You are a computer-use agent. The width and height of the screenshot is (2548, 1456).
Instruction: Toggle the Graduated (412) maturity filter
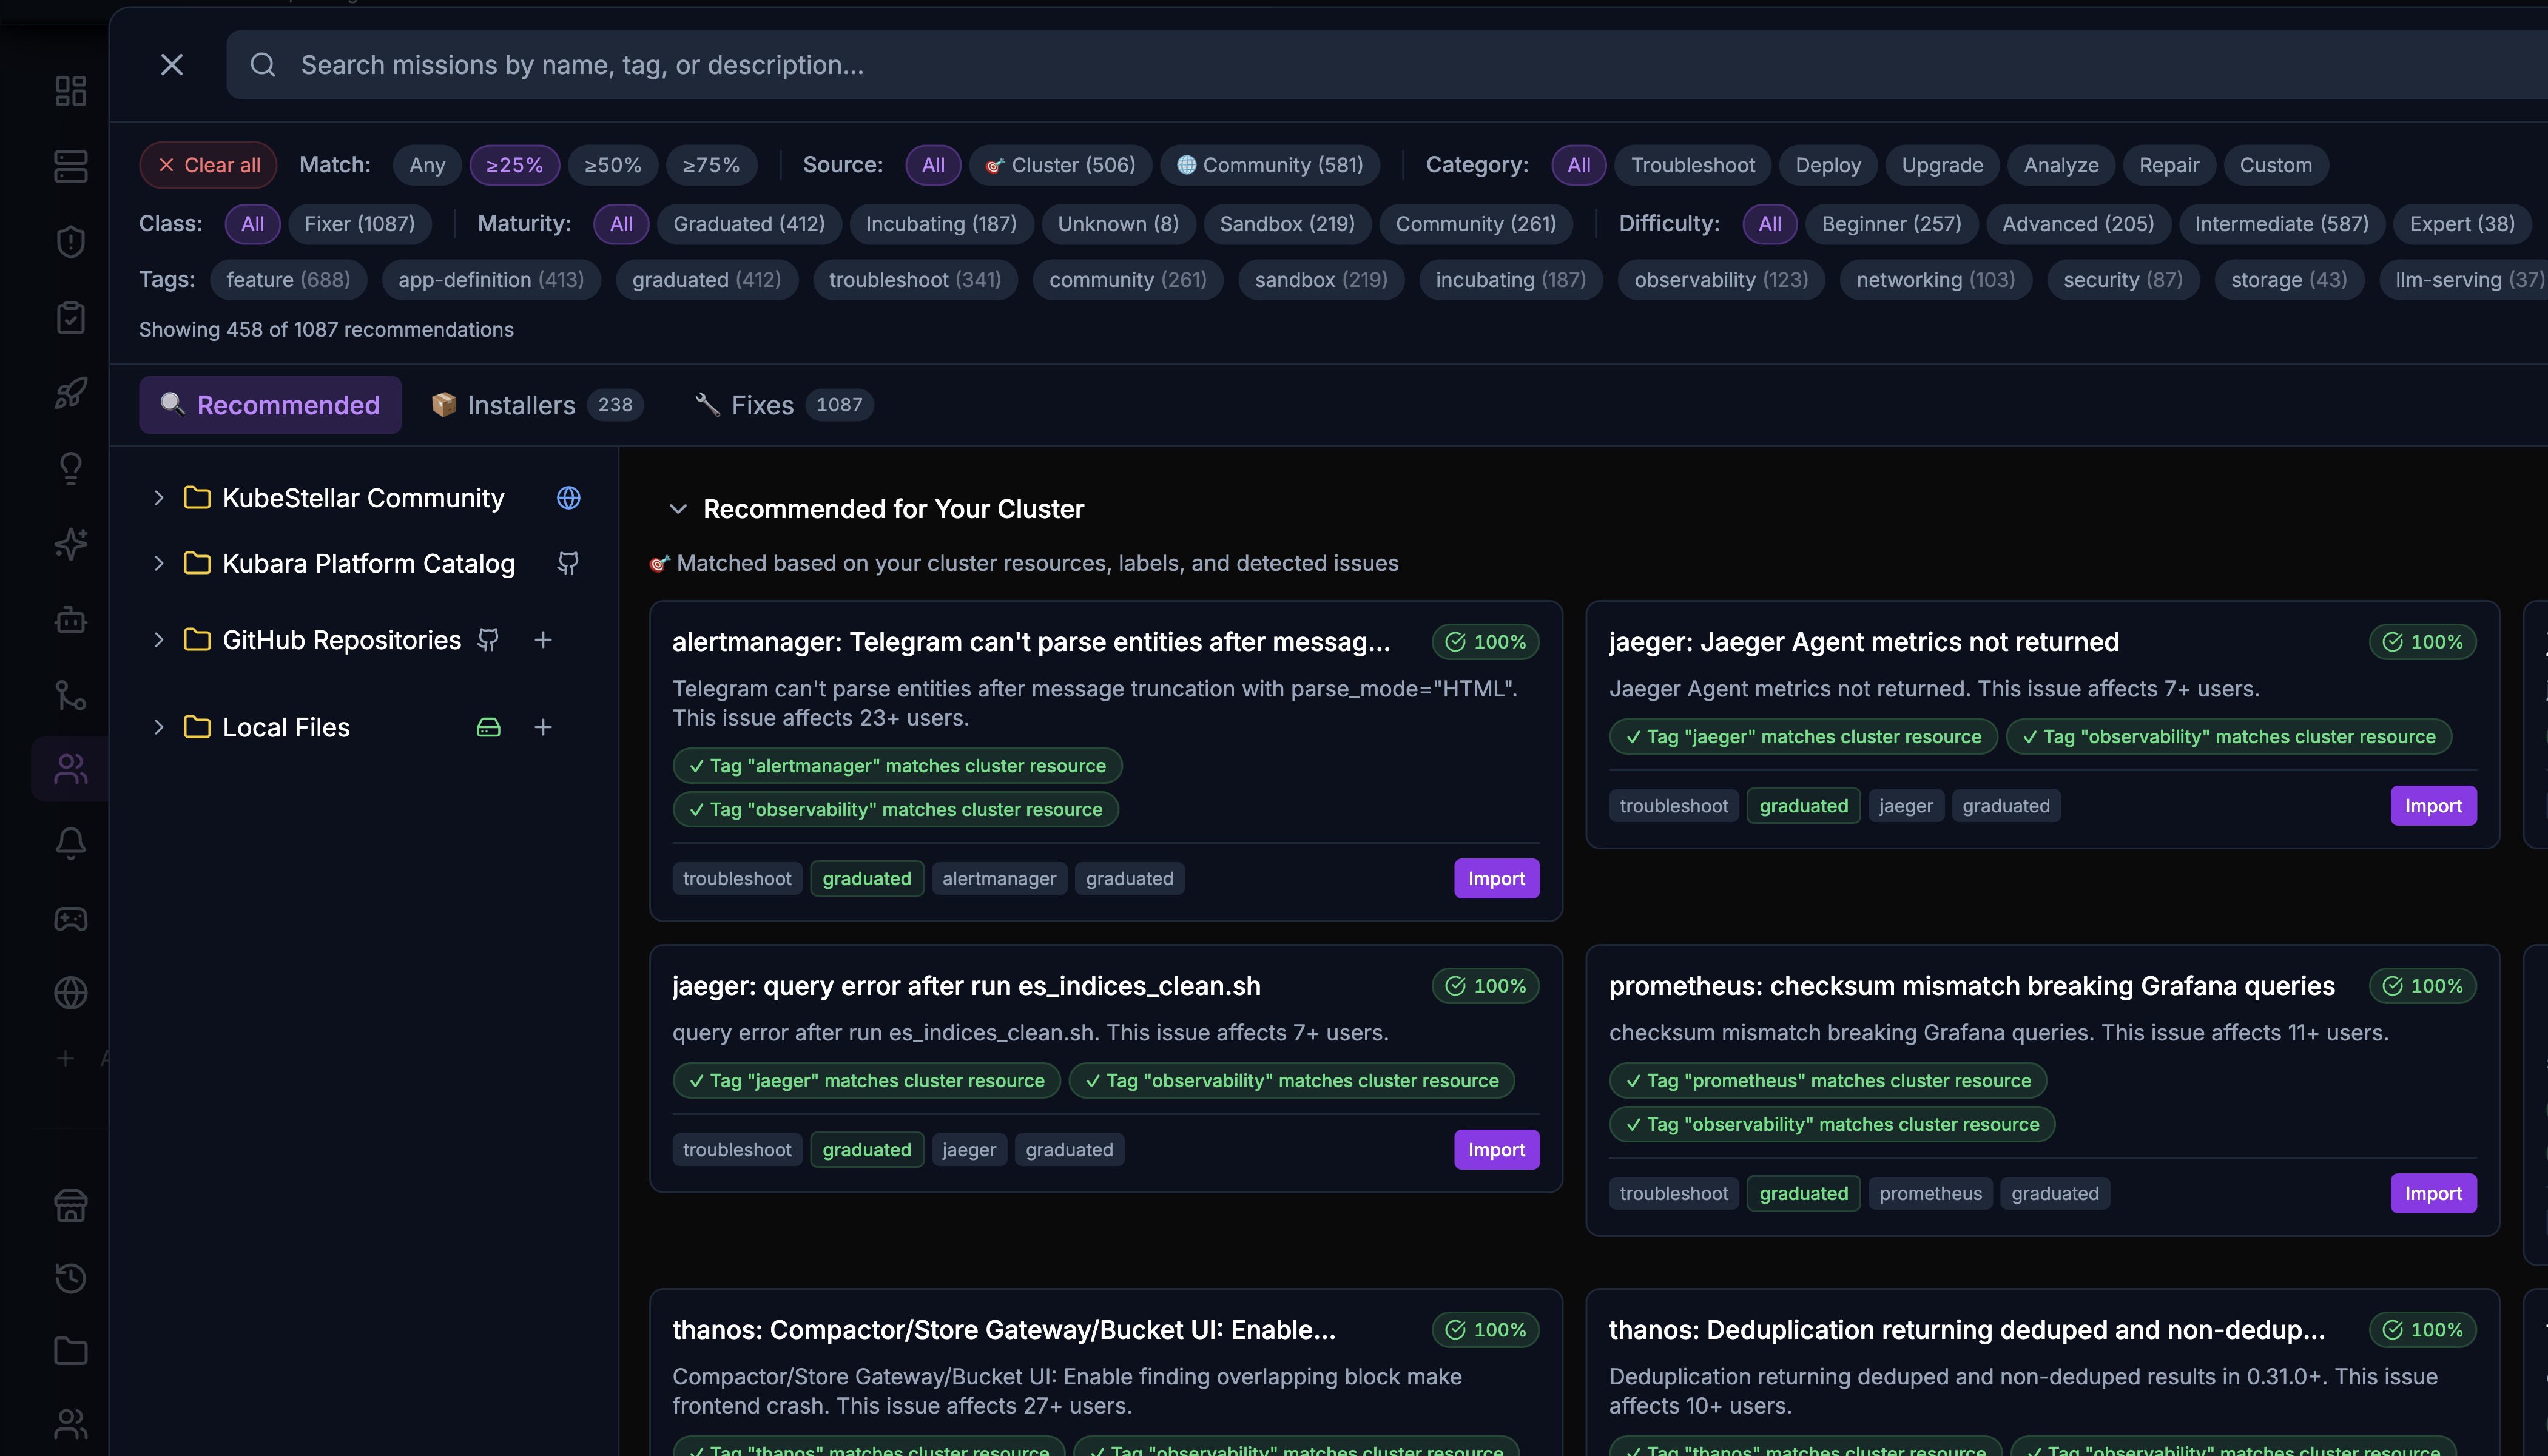click(x=748, y=224)
